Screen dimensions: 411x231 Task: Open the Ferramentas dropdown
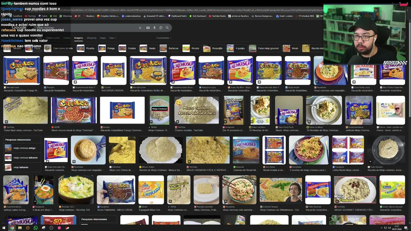coord(163,38)
